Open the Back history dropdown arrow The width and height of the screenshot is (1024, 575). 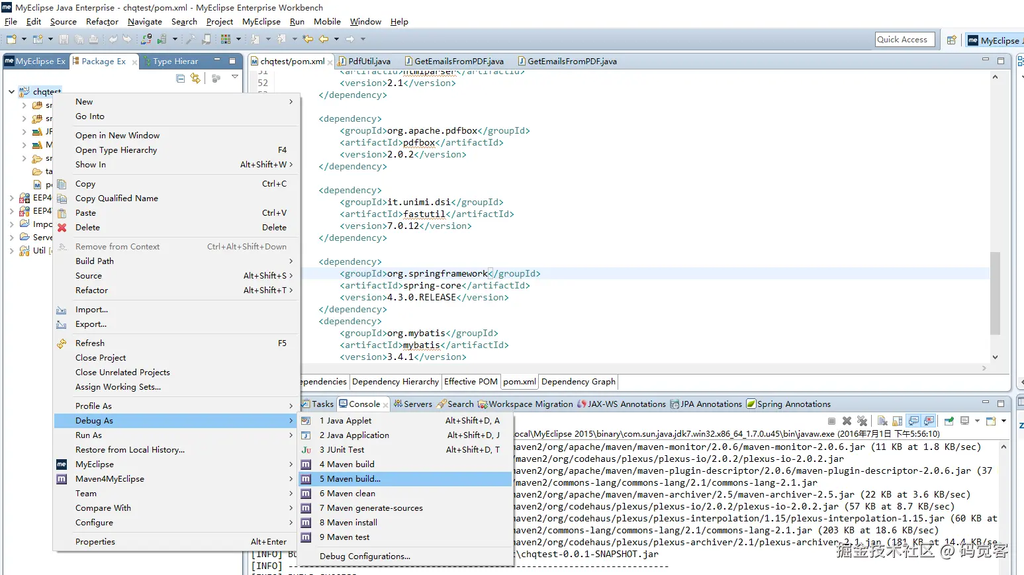[x=336, y=39]
